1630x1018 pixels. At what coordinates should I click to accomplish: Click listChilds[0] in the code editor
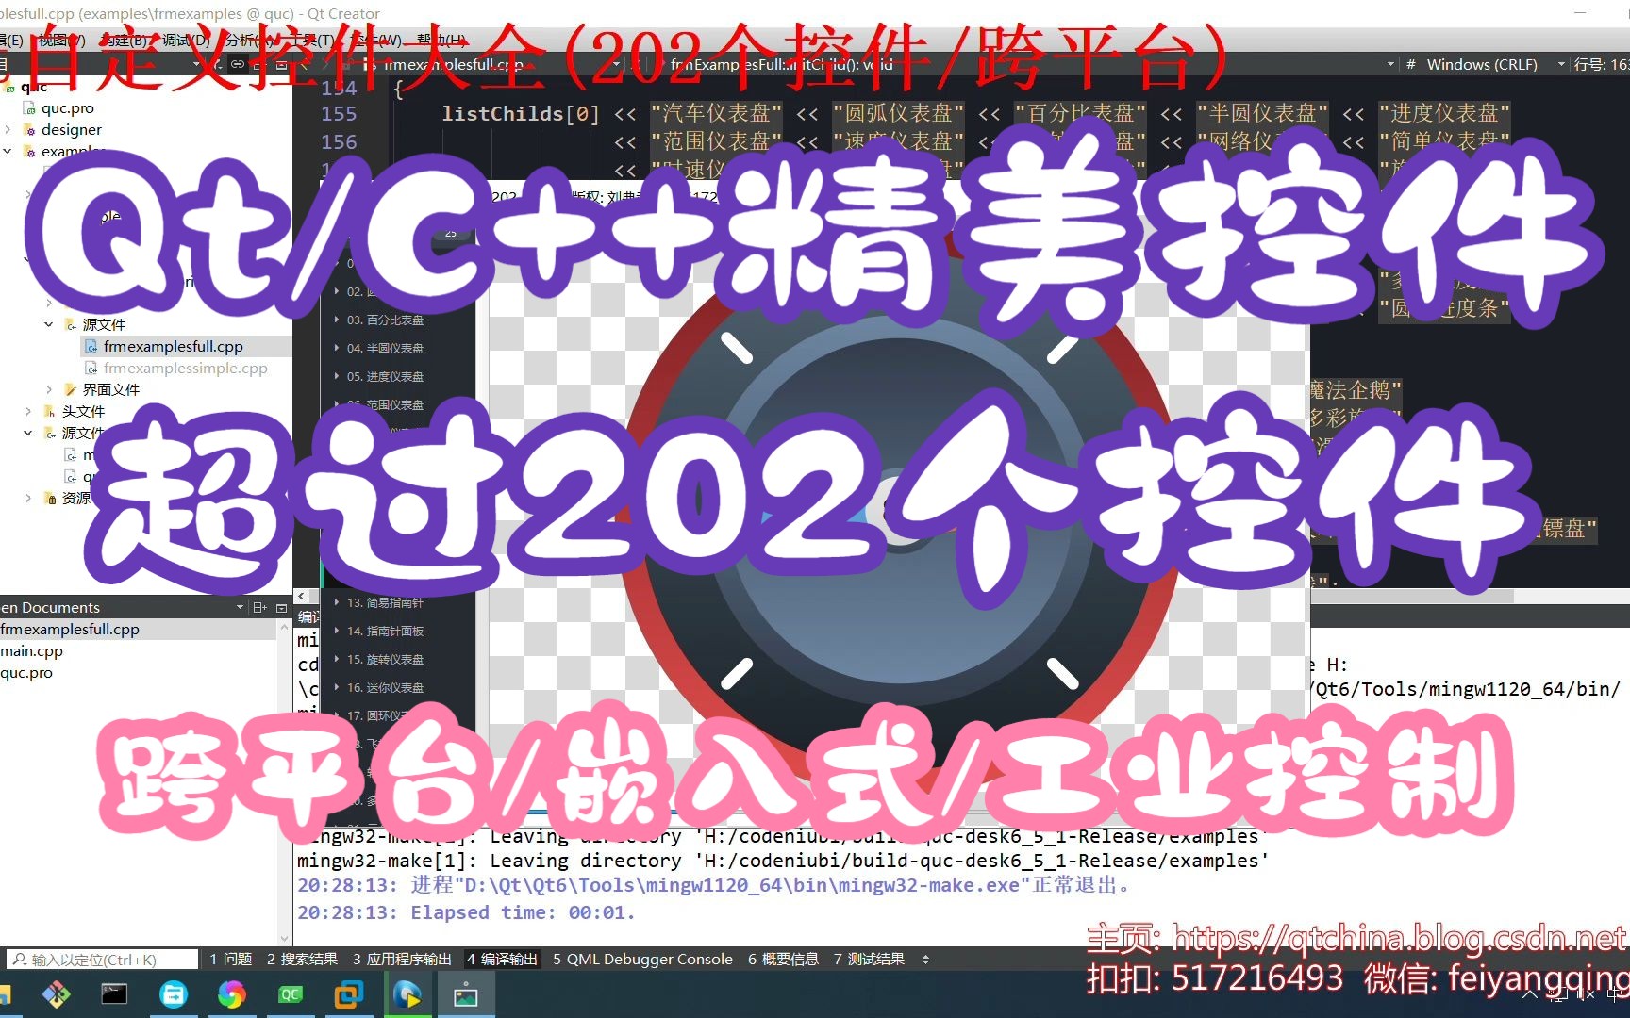click(x=521, y=113)
